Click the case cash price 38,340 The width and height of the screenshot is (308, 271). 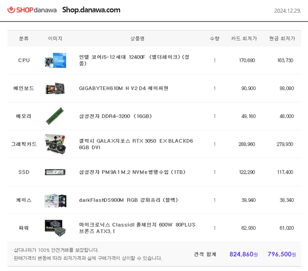(286, 200)
